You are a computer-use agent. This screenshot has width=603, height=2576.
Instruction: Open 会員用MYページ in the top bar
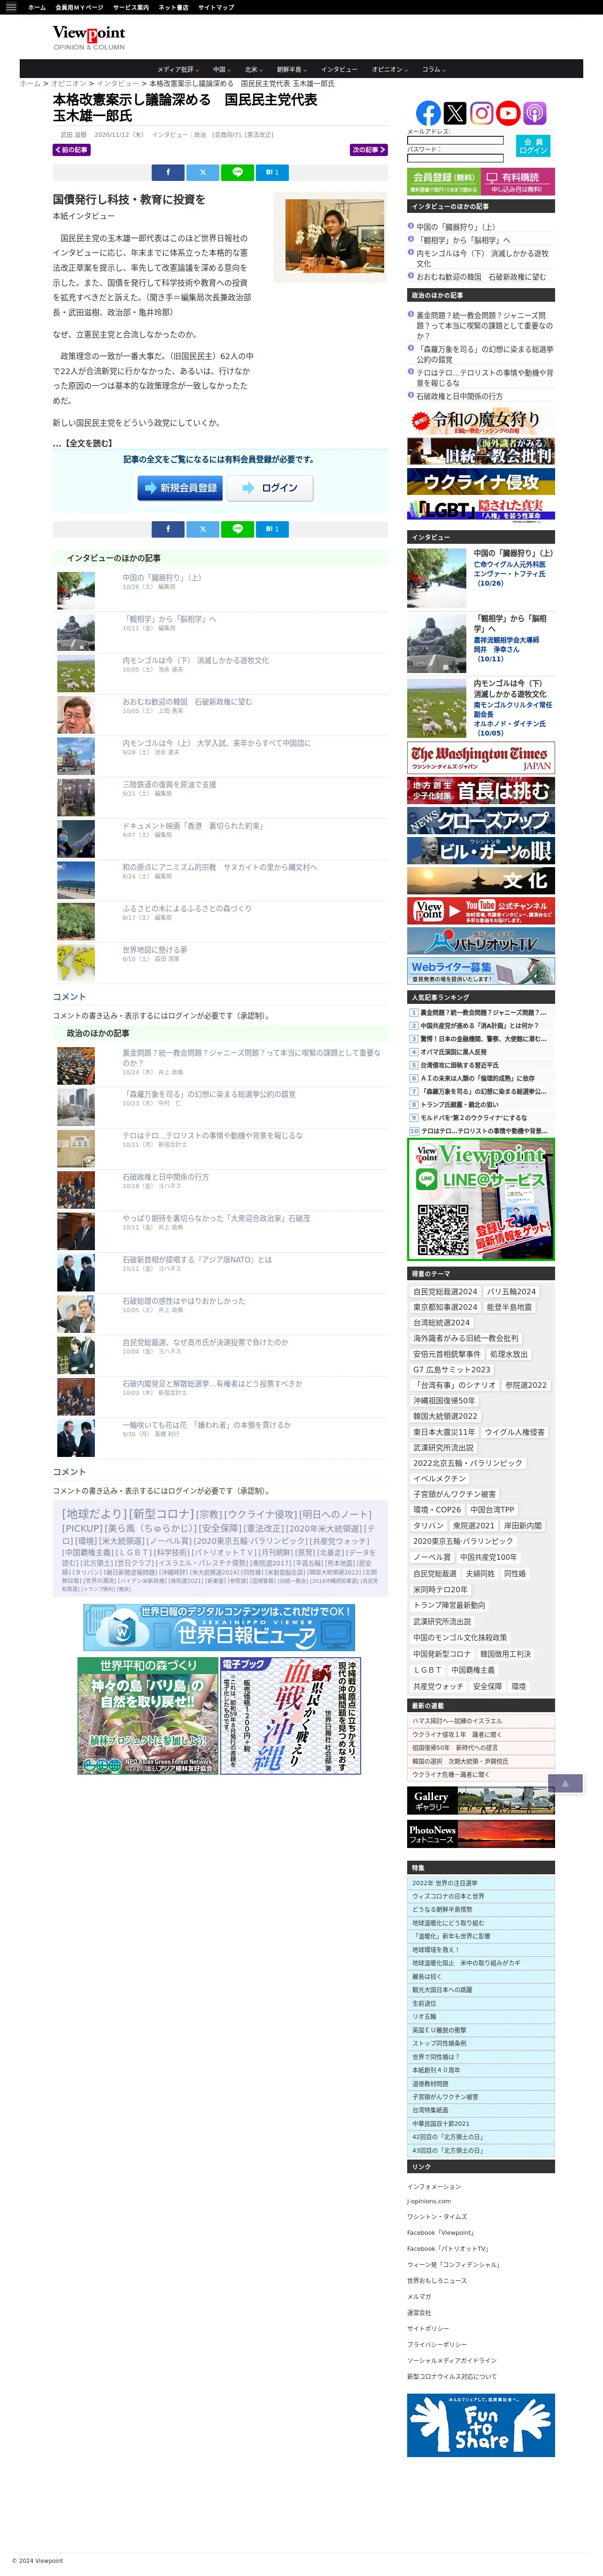coord(79,7)
